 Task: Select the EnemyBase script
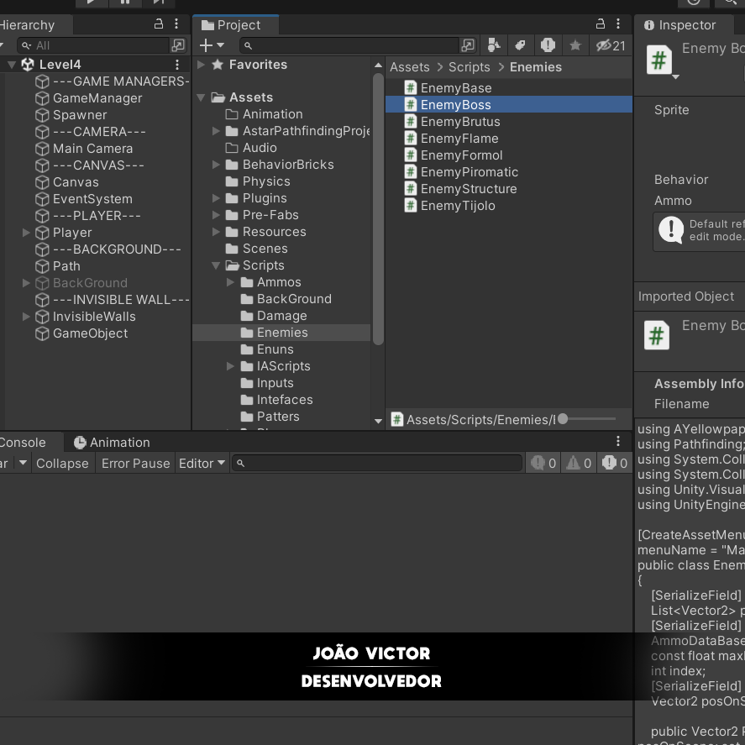455,88
